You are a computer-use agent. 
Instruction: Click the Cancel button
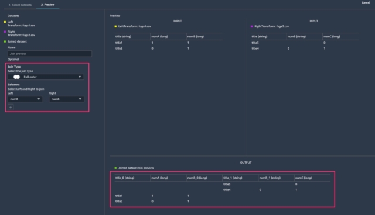[366, 2]
